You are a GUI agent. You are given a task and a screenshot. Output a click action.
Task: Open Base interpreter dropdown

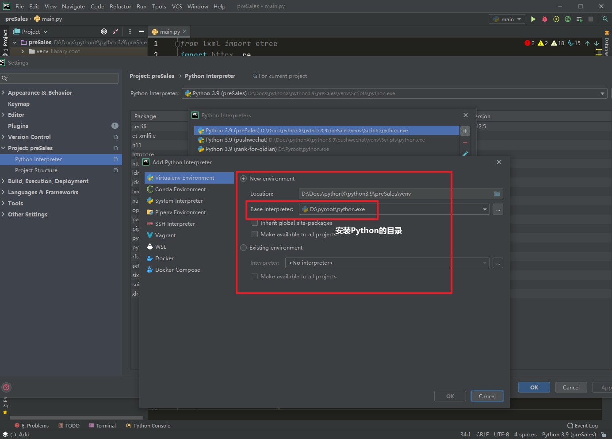[485, 209]
